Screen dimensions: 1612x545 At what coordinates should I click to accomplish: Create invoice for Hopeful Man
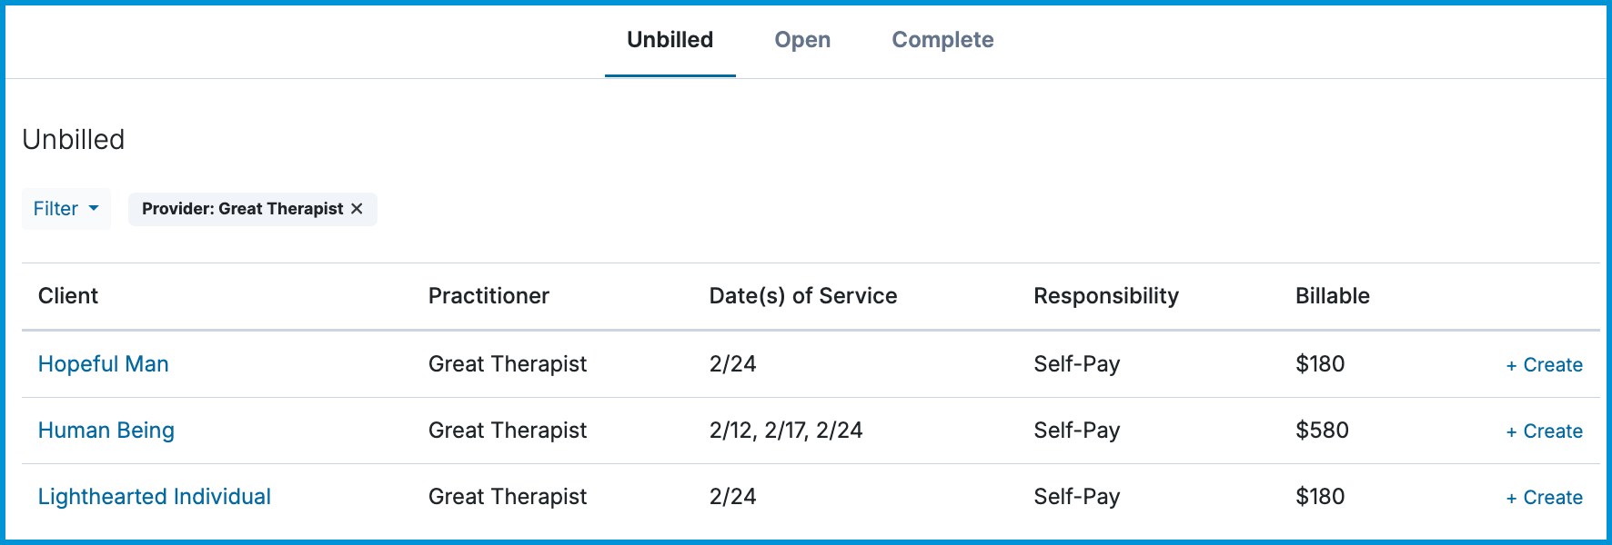pos(1544,365)
